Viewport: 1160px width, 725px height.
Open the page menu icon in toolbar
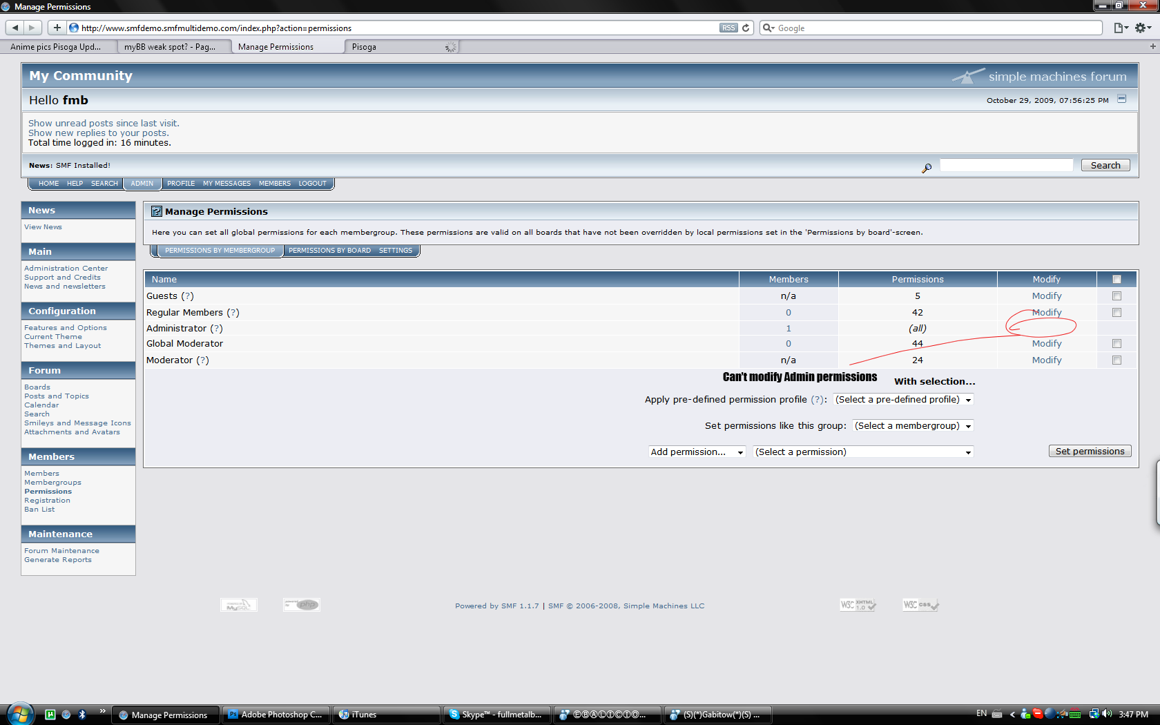[1121, 28]
